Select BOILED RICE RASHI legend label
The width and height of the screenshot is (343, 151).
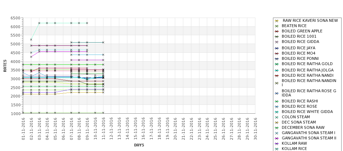click(x=300, y=101)
